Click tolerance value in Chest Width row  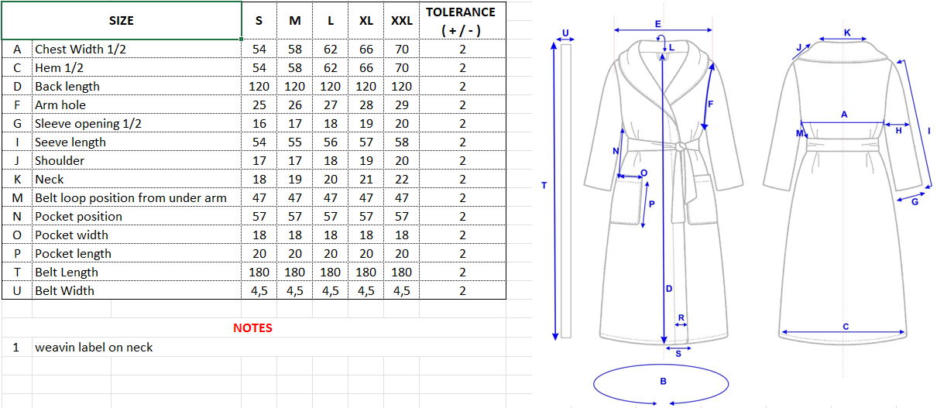pyautogui.click(x=462, y=49)
